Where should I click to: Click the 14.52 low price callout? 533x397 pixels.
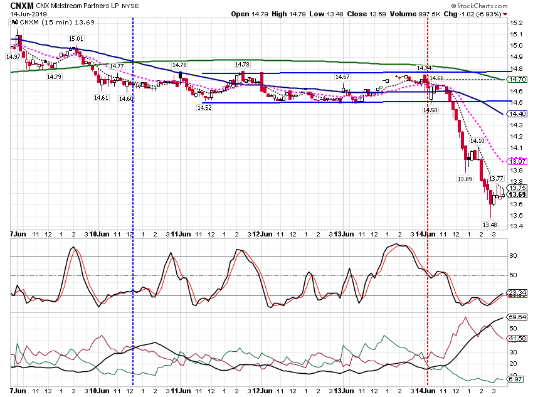(204, 107)
